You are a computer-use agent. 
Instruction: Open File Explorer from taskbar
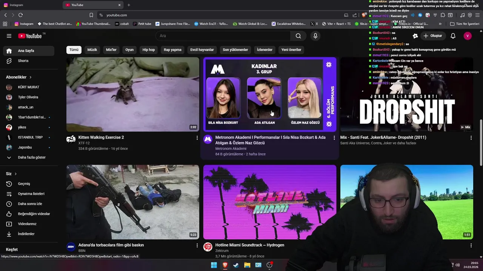(x=247, y=265)
